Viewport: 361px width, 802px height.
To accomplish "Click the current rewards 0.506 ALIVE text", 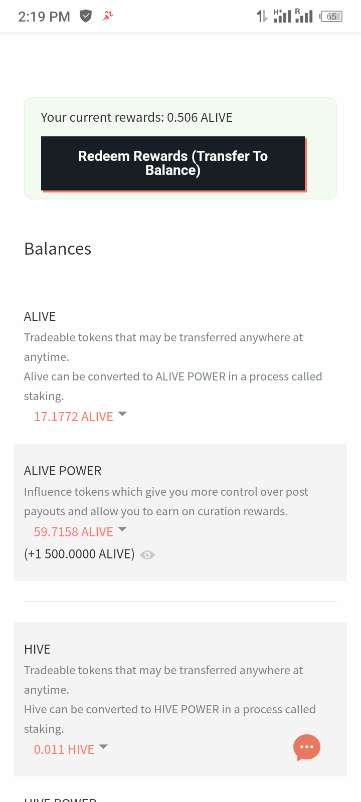I will click(x=136, y=117).
